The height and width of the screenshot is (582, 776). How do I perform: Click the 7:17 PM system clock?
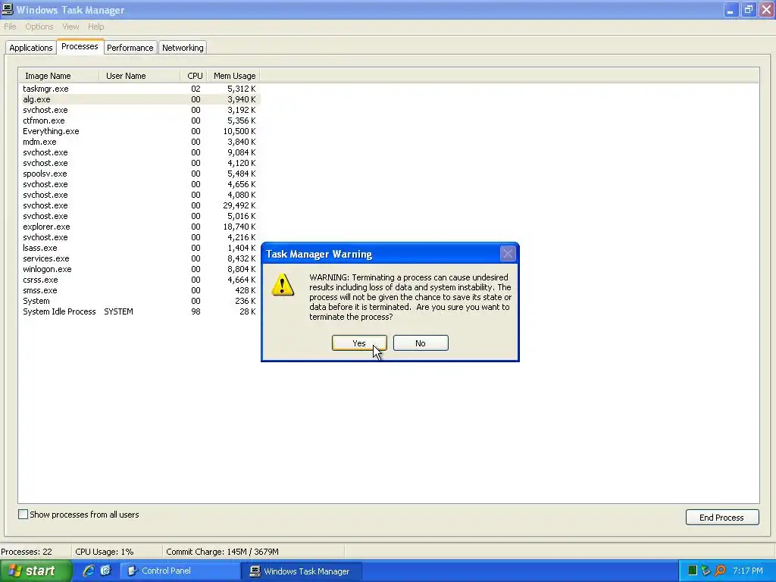point(748,571)
